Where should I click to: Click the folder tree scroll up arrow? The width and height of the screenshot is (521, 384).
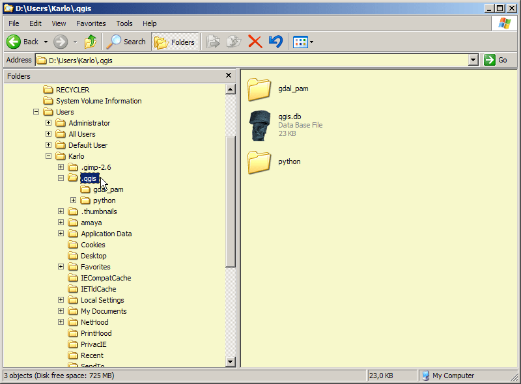(x=231, y=89)
